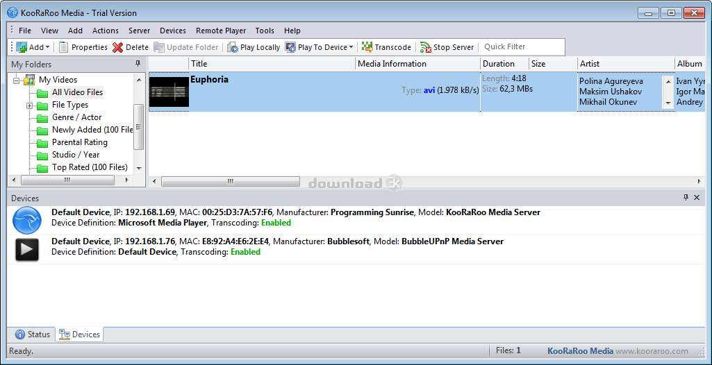Click the Update Folder button
Image resolution: width=712 pixels, height=365 pixels.
pyautogui.click(x=186, y=47)
